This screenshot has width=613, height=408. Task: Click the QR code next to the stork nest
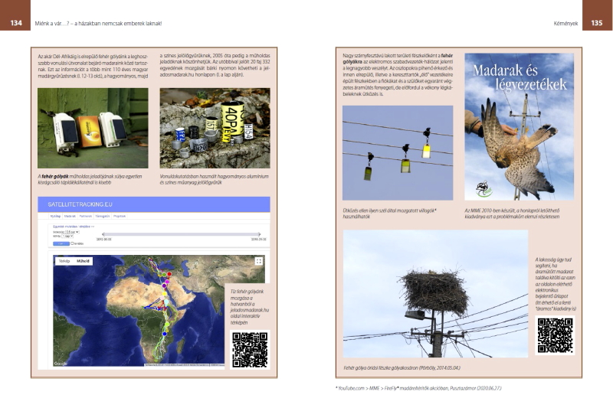pyautogui.click(x=555, y=335)
